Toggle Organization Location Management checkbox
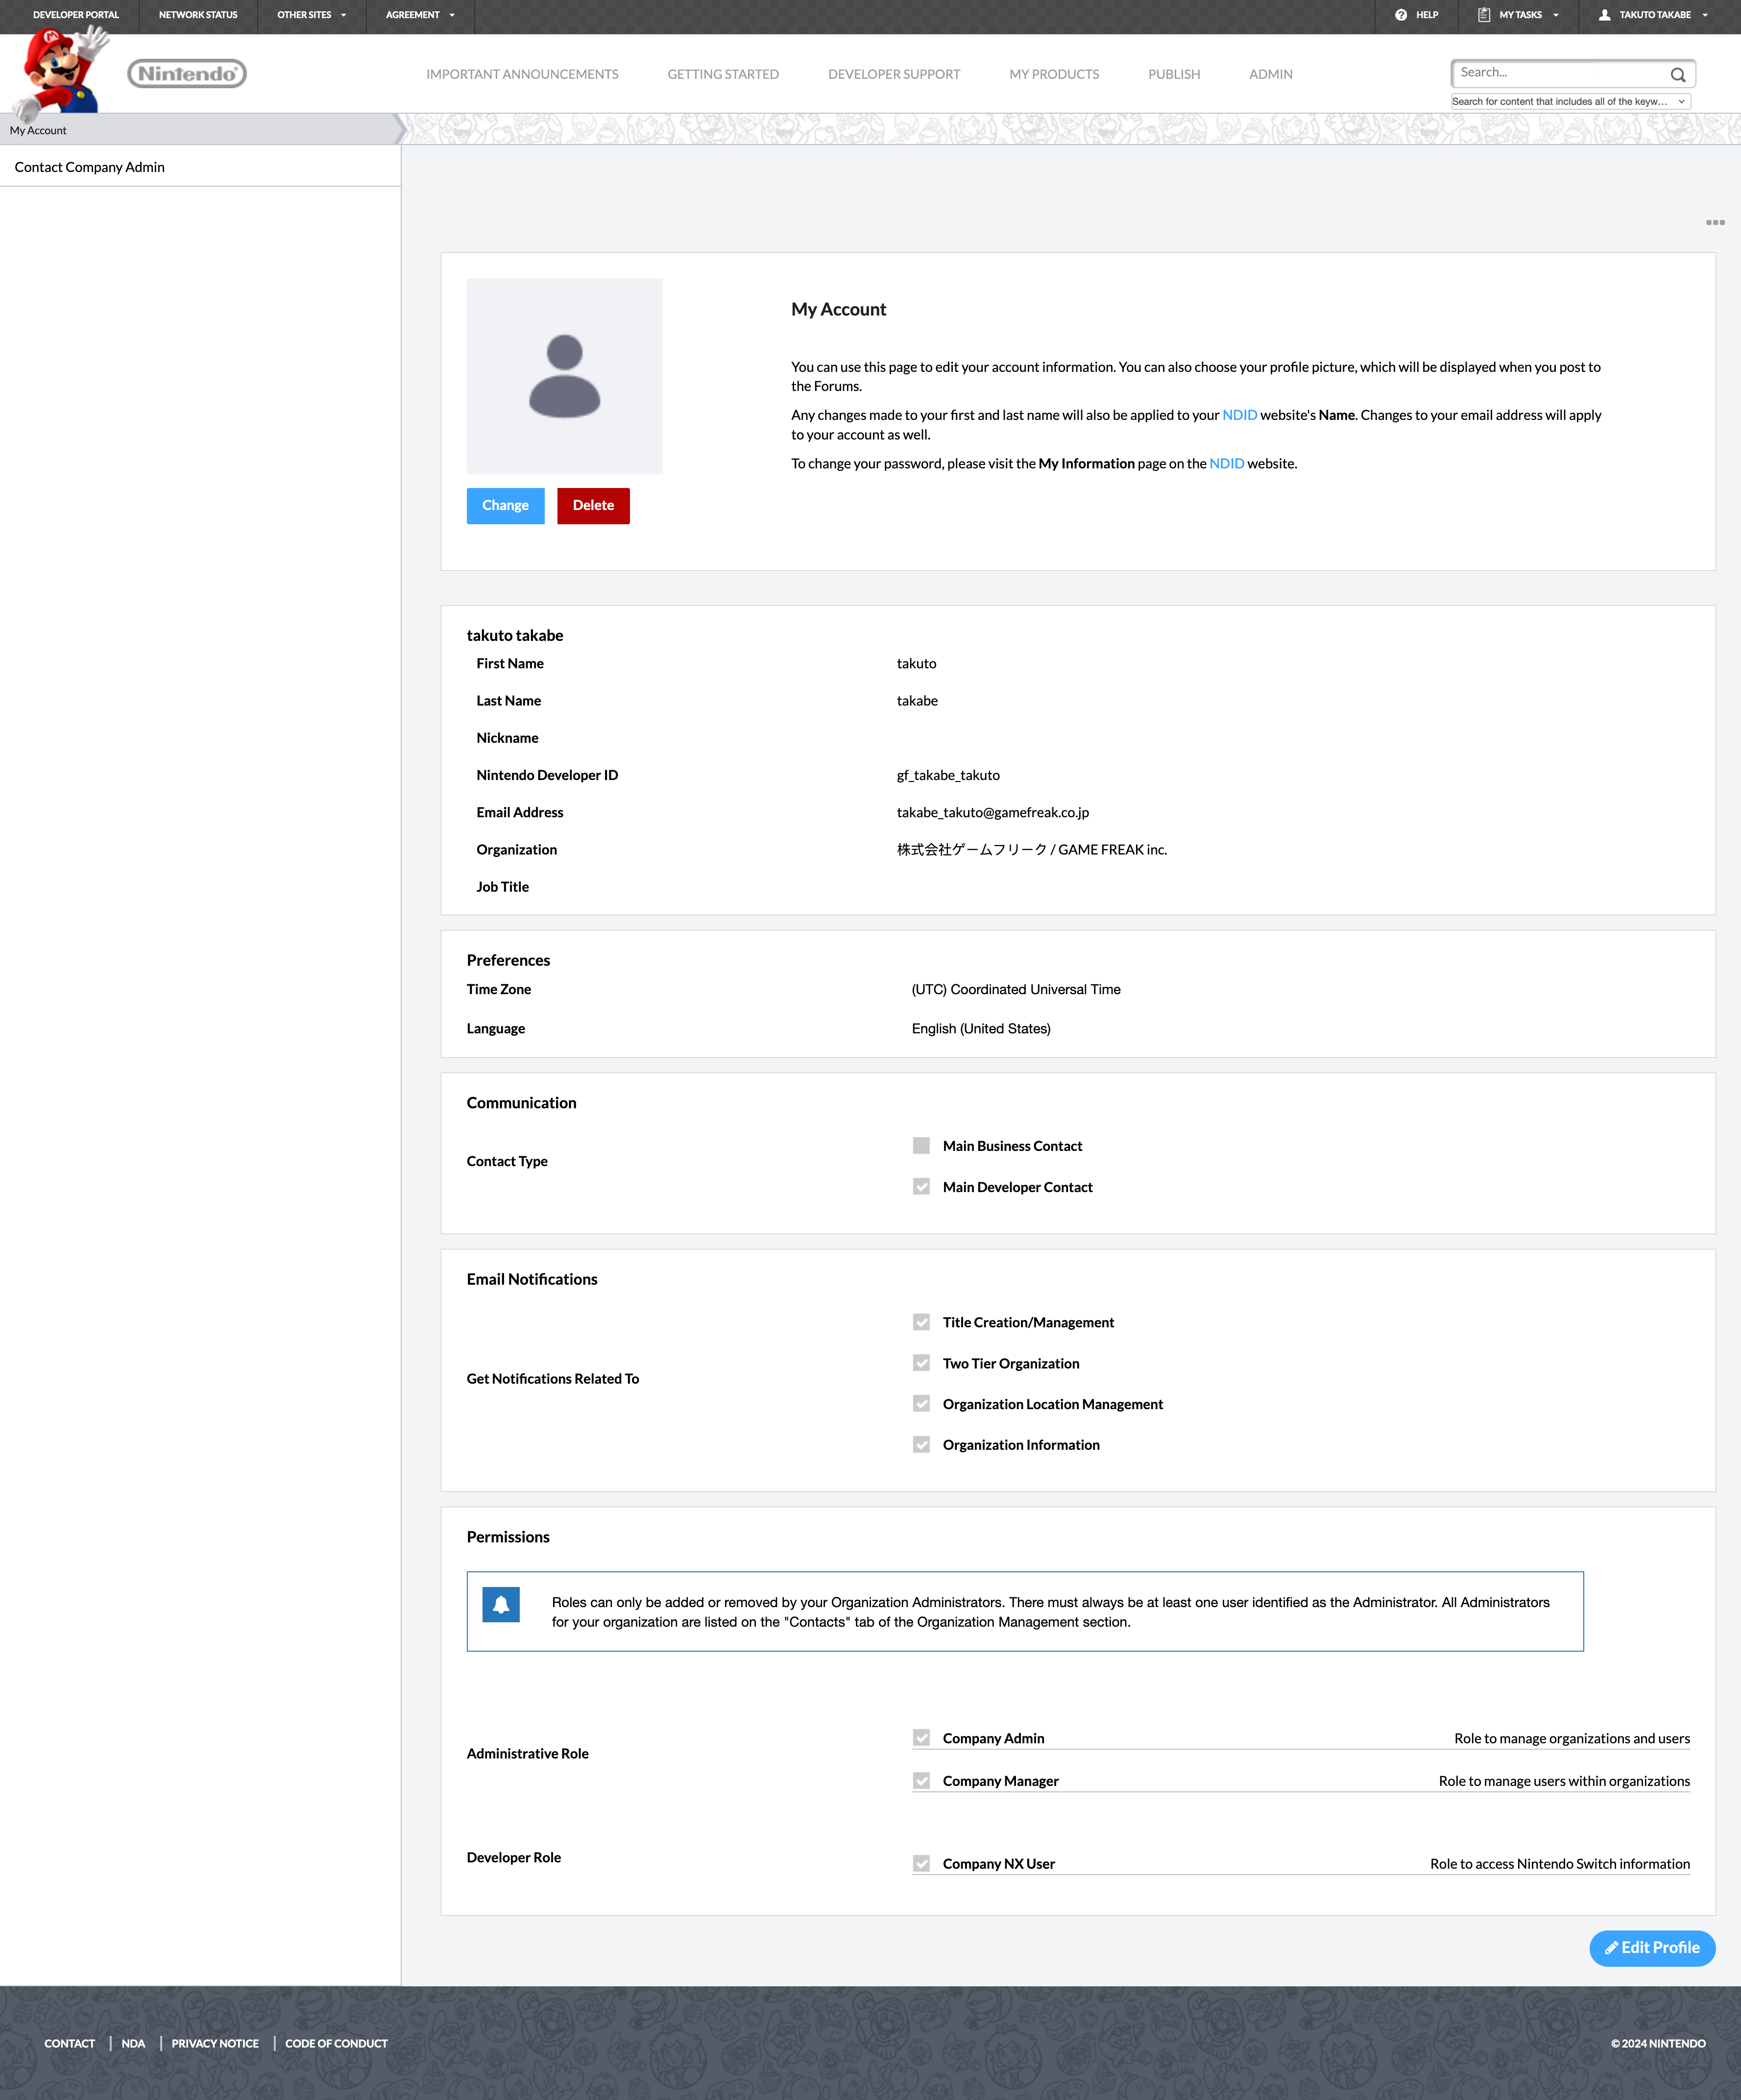The height and width of the screenshot is (2100, 1741). [921, 1404]
